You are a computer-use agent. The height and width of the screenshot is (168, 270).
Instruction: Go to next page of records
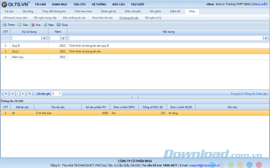[23, 93]
